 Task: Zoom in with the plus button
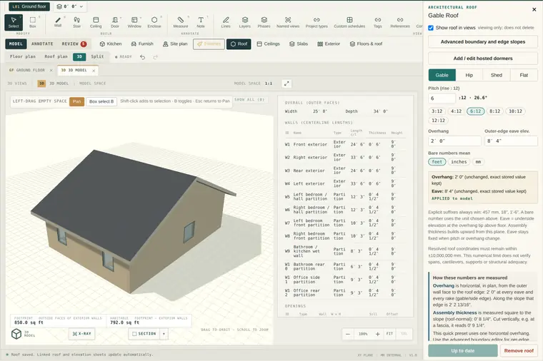tap(378, 334)
